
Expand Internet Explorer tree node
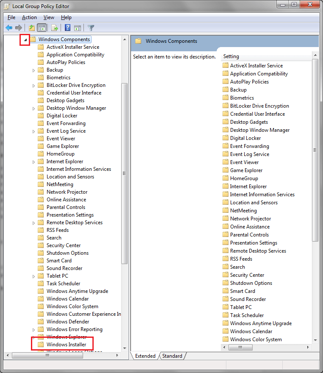coord(33,162)
